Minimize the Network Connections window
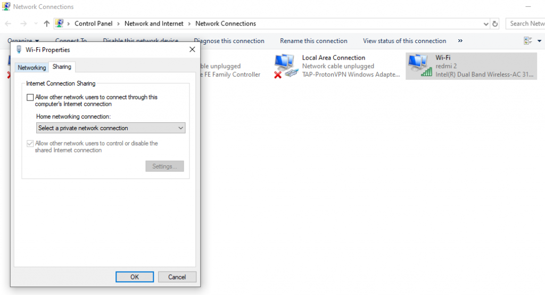 (528, 6)
